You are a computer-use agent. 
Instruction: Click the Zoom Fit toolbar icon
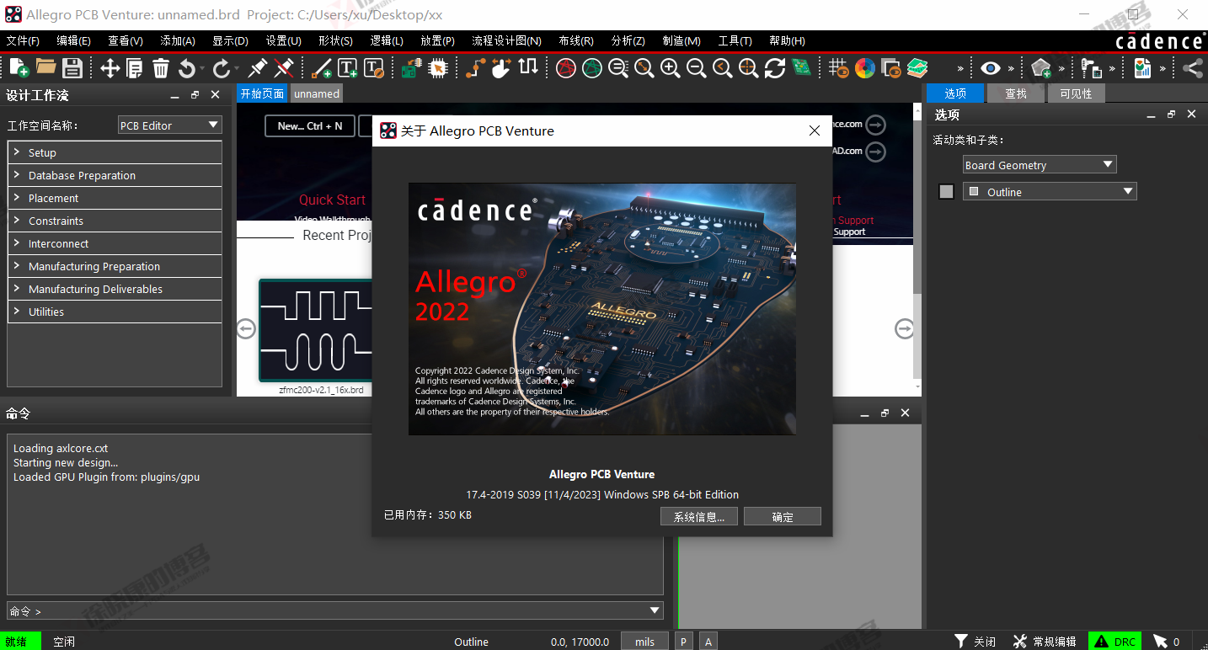pyautogui.click(x=644, y=68)
